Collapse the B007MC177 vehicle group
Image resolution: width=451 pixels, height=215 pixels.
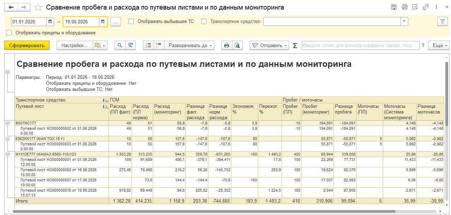(7, 123)
